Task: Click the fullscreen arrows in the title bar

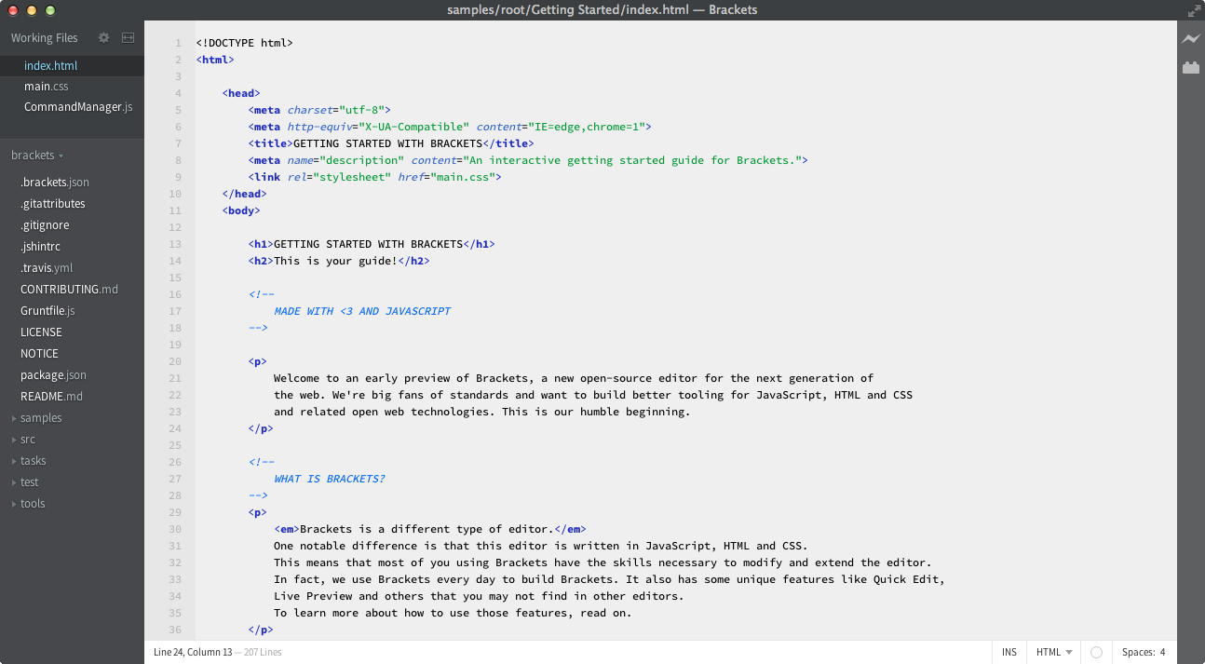Action: (1195, 10)
